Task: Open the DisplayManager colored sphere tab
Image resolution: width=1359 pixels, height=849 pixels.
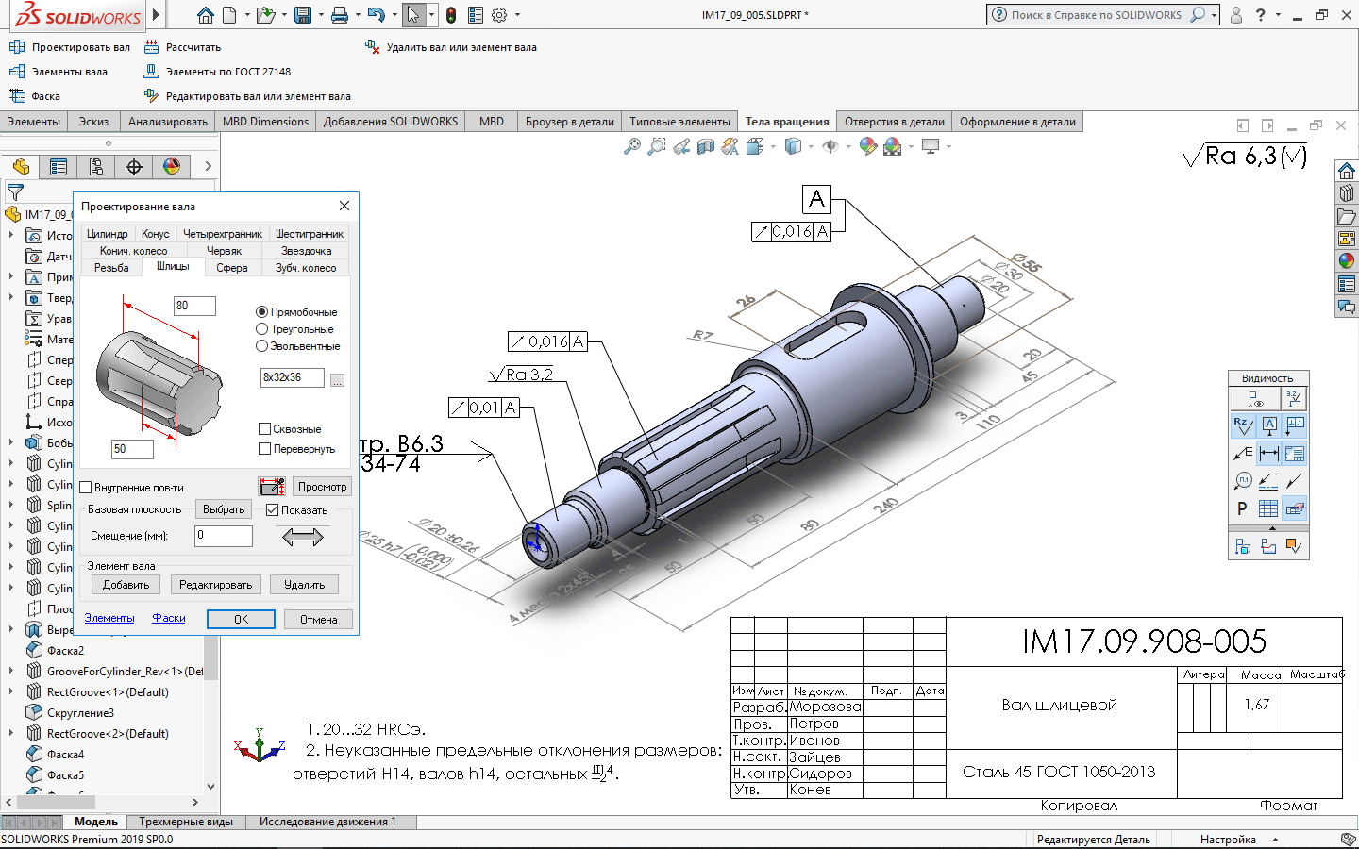Action: tap(172, 167)
